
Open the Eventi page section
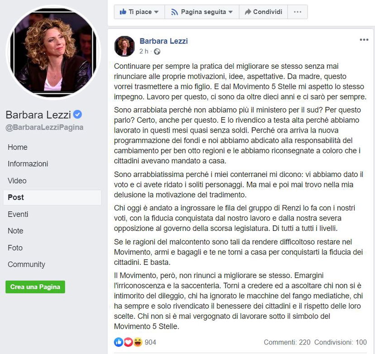click(18, 214)
